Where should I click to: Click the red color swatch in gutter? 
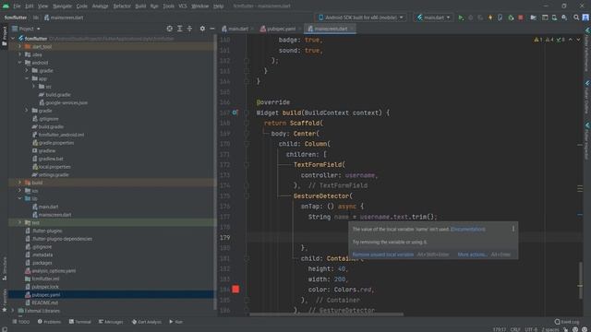tap(235, 289)
